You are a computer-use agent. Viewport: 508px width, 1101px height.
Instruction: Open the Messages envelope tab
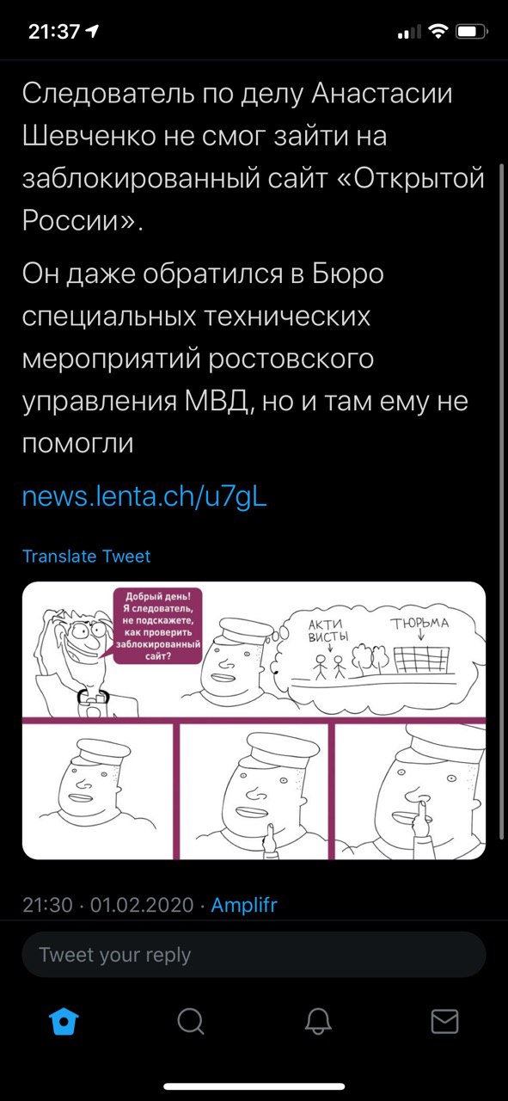tap(444, 1021)
